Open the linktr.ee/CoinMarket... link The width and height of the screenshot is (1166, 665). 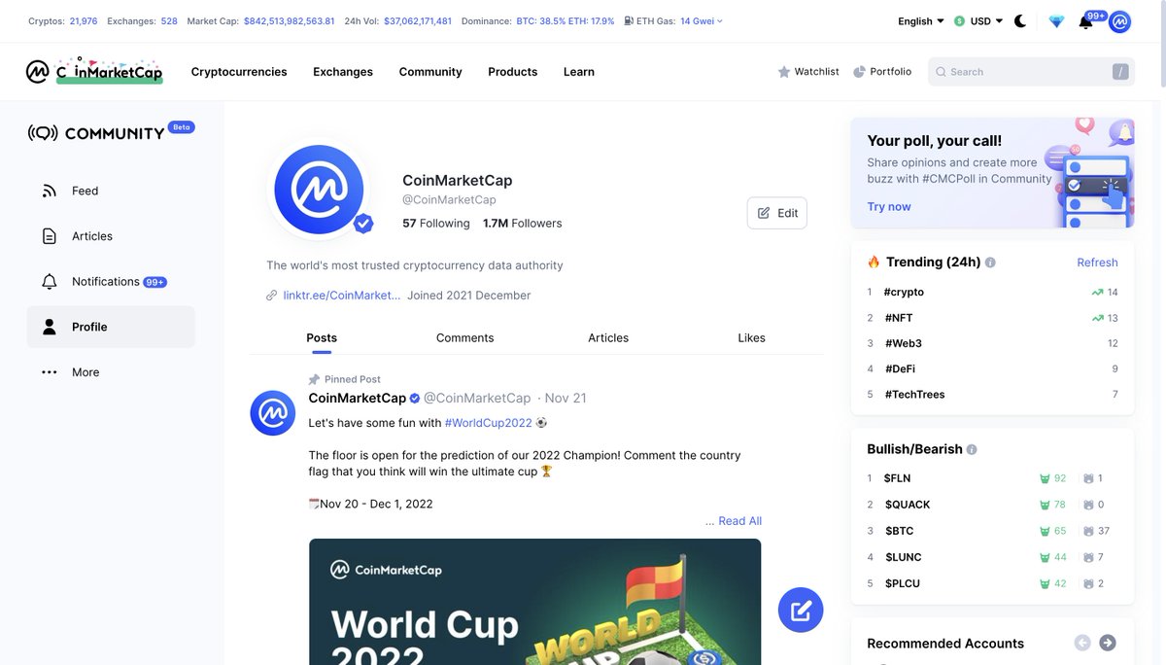coord(342,296)
